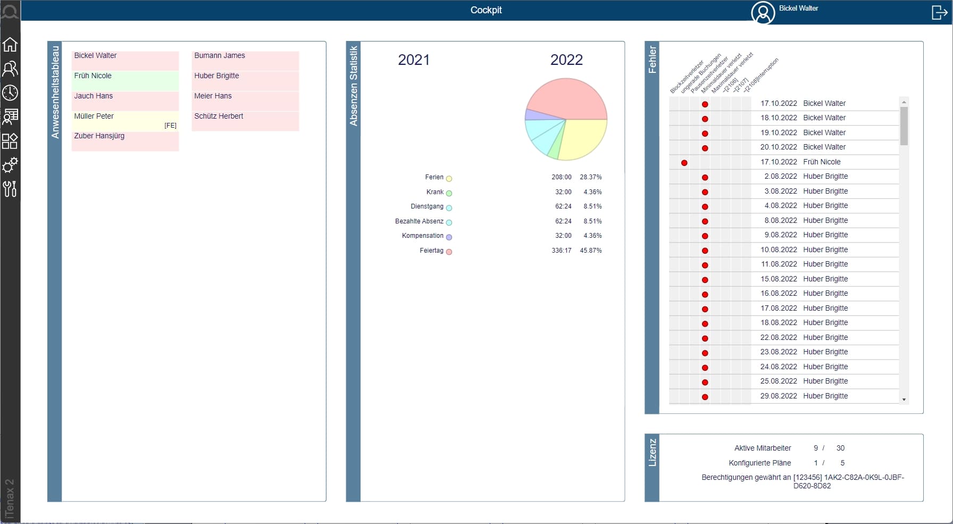Go to the Home page icon
This screenshot has height=524, width=953.
click(x=10, y=45)
